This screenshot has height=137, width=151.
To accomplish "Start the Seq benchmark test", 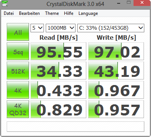I will pyautogui.click(x=18, y=51).
